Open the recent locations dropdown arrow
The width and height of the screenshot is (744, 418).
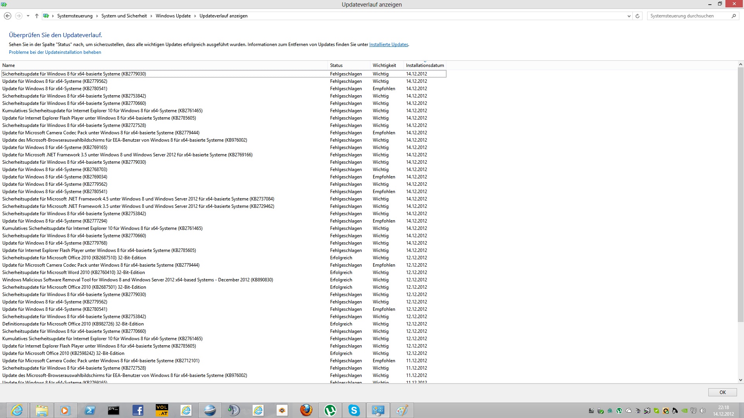[28, 16]
